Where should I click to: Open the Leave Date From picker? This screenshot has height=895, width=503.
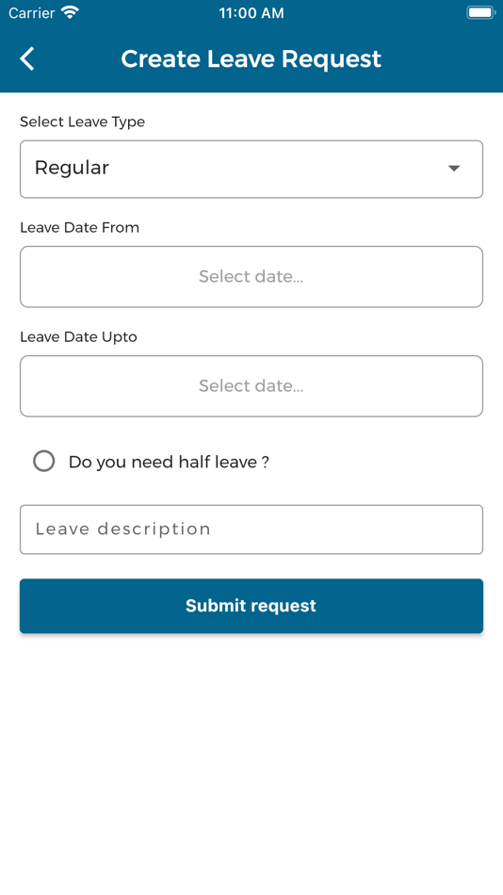(x=251, y=277)
